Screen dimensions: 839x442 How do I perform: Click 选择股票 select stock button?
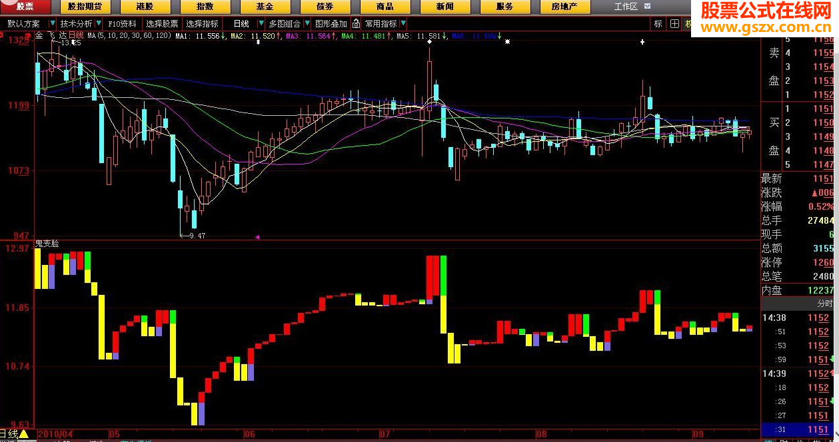click(163, 23)
